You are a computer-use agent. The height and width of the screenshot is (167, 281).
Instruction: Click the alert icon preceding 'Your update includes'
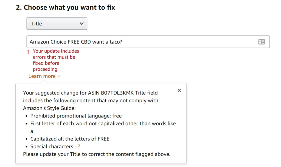click(28, 51)
